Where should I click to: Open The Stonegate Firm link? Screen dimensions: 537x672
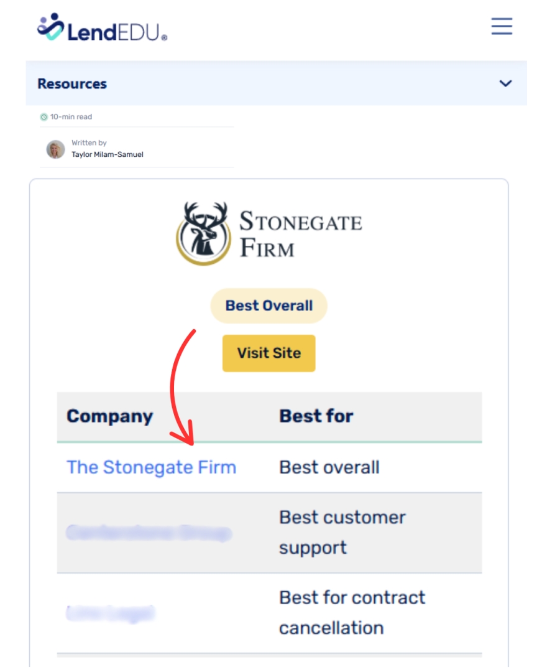tap(151, 467)
